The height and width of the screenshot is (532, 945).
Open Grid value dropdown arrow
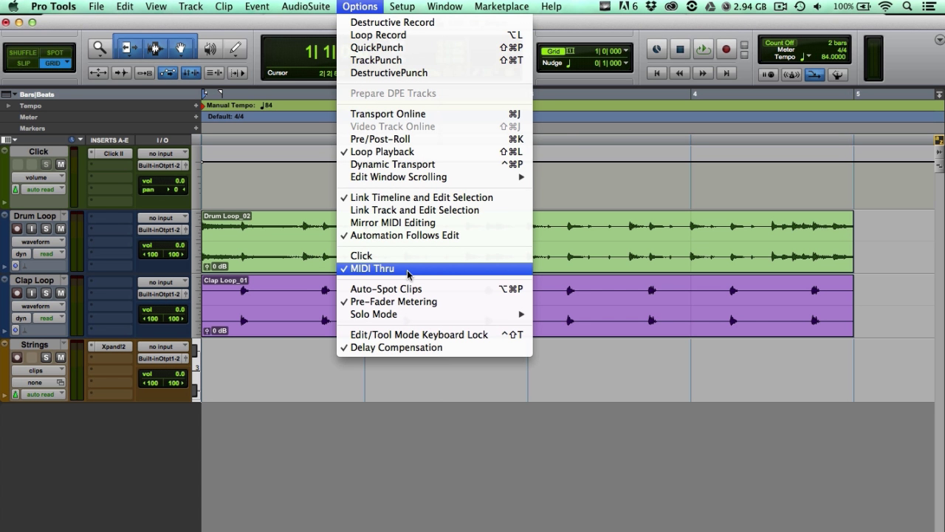[626, 51]
